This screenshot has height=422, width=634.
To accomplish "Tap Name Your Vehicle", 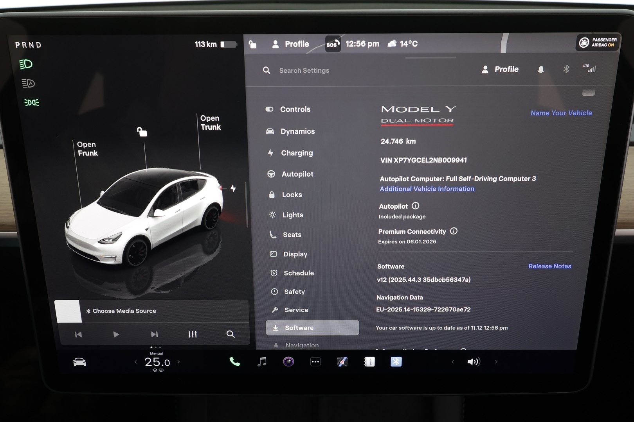I will tap(561, 113).
